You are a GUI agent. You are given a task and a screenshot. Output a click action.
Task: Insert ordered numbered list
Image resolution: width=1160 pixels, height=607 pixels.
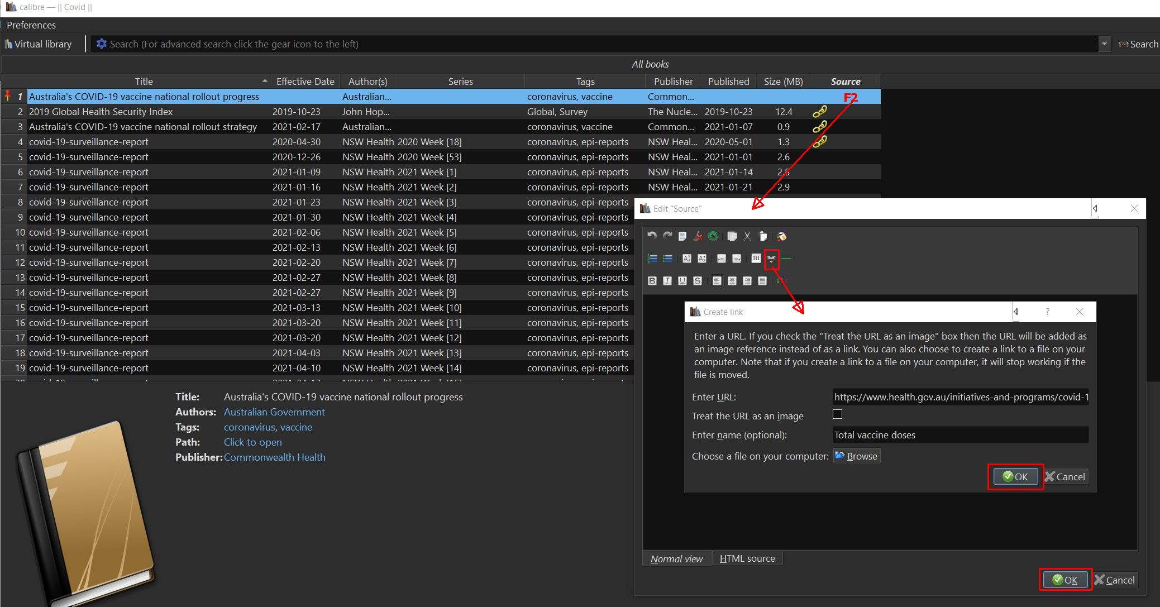[652, 259]
